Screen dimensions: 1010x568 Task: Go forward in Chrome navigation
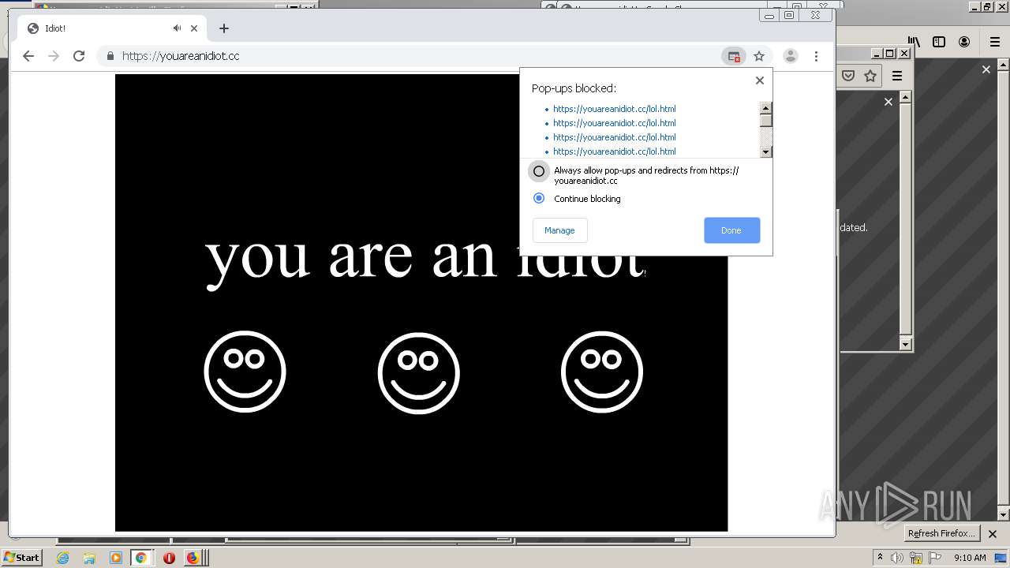pos(54,56)
